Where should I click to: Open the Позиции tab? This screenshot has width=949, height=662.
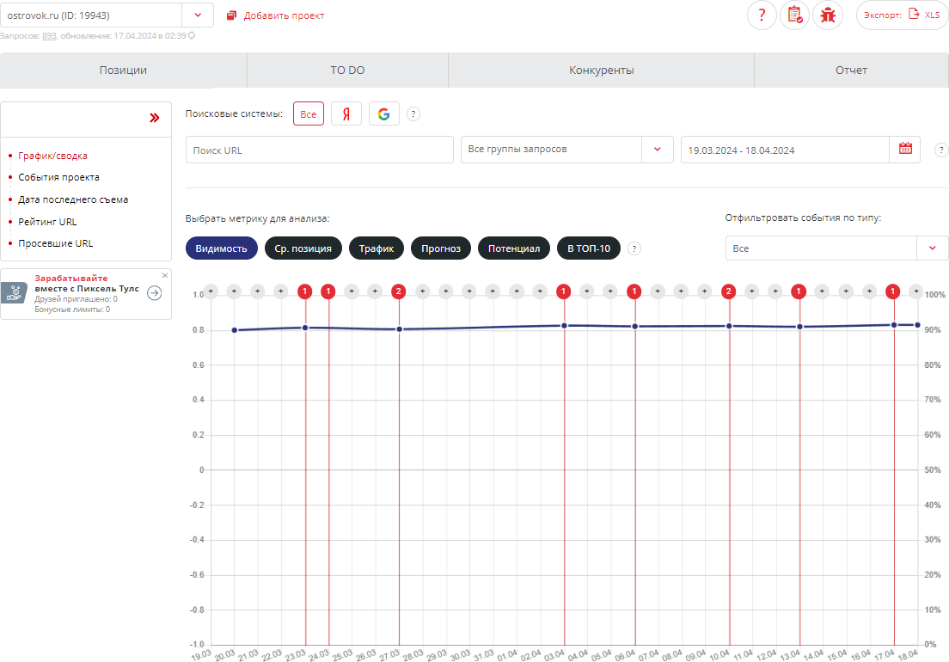(124, 70)
